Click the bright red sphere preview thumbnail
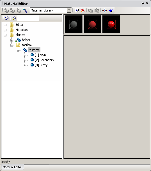151x171 pixels. (x=111, y=24)
